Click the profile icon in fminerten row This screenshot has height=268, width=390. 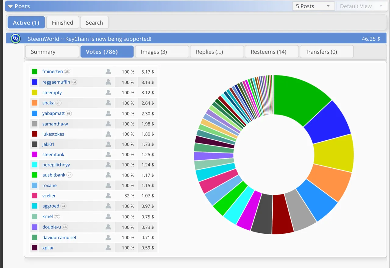click(108, 71)
